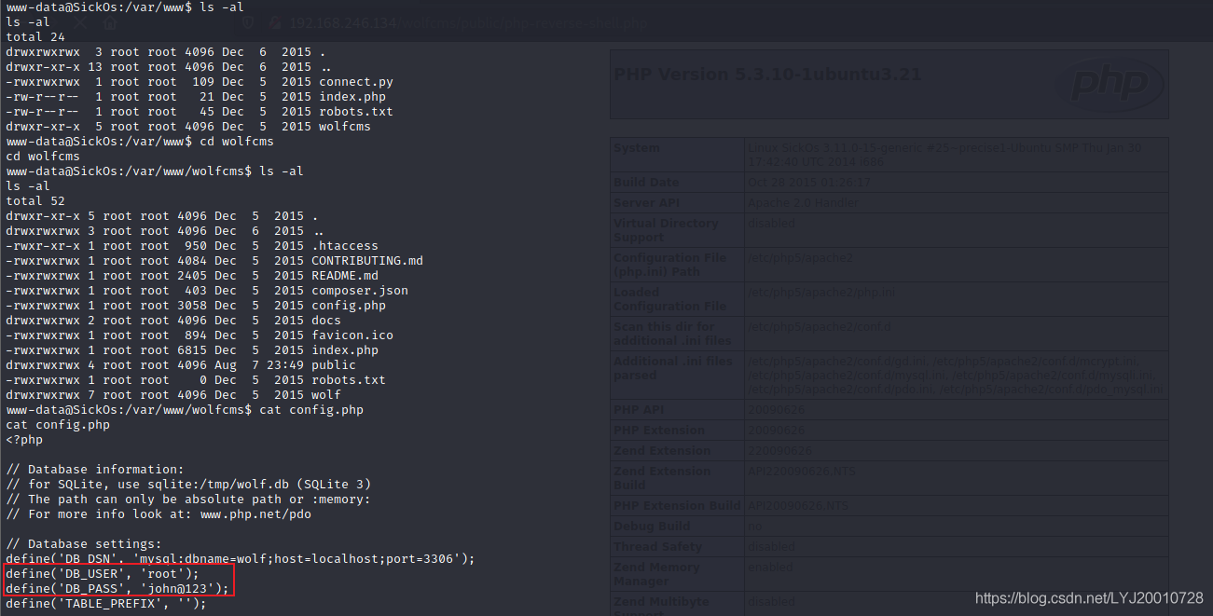
Task: Click 'composer.json' file name
Action: point(360,291)
